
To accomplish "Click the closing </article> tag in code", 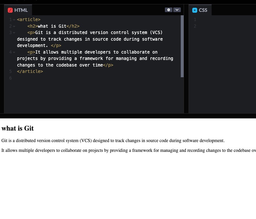I will (x=30, y=71).
